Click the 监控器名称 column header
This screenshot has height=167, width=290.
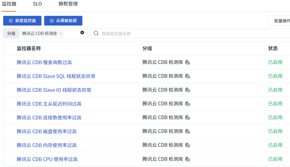tap(29, 48)
